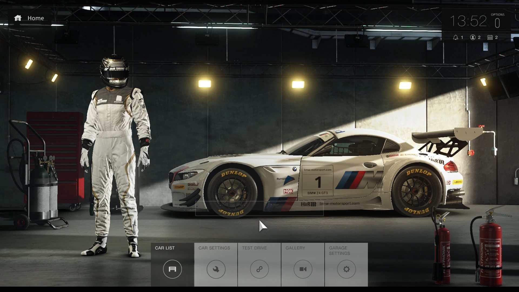Select the Car Settings tile label

214,248
